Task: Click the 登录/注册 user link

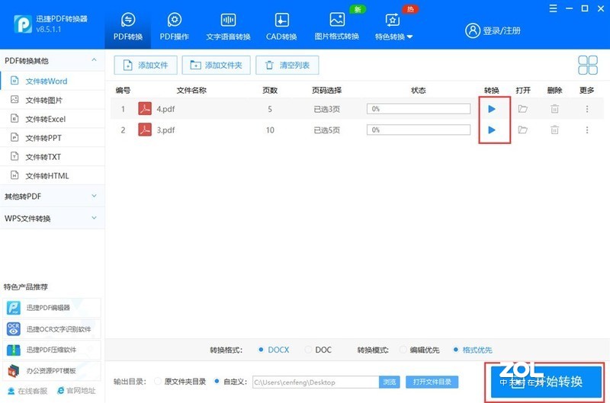Action: [x=493, y=30]
